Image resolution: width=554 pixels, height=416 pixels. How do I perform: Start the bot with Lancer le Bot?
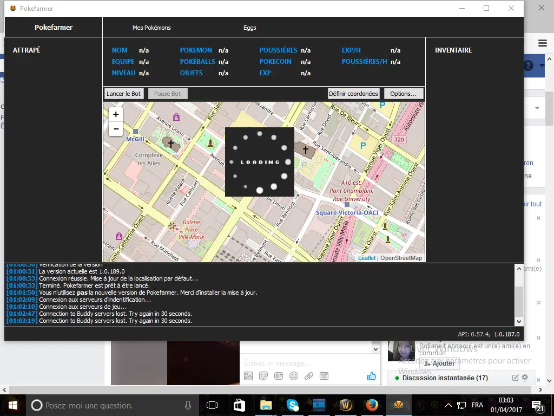coord(124,94)
